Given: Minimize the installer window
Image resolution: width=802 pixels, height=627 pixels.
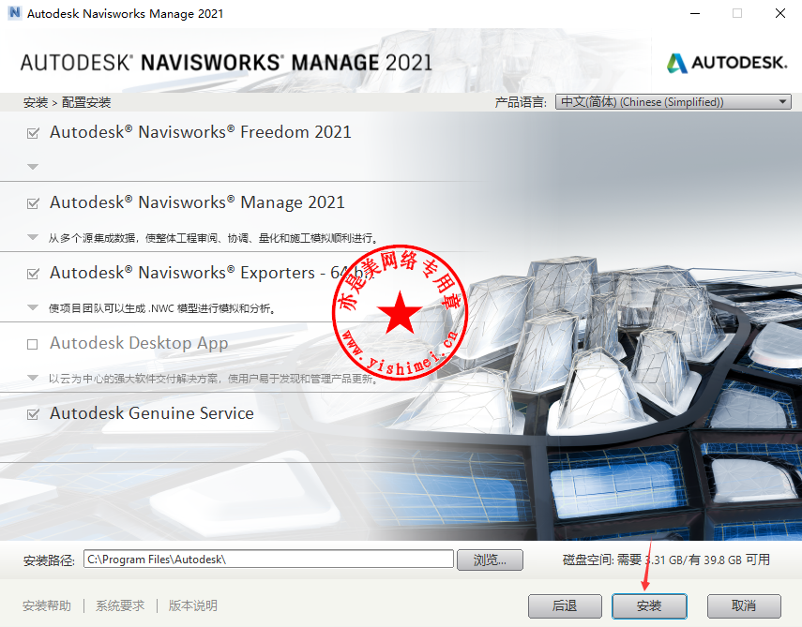Looking at the screenshot, I should (x=694, y=13).
